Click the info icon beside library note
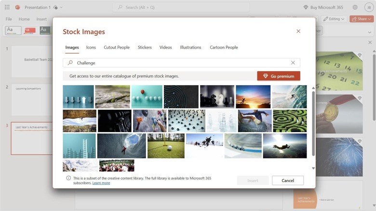The height and width of the screenshot is (211, 376). coord(68,178)
